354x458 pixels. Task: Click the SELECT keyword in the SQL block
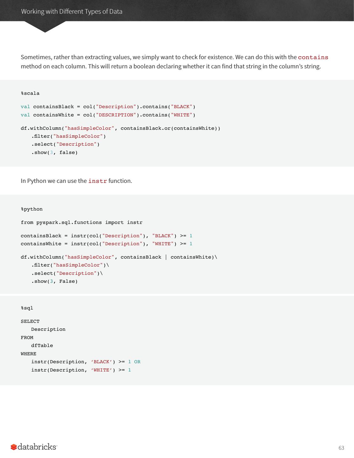30,321
